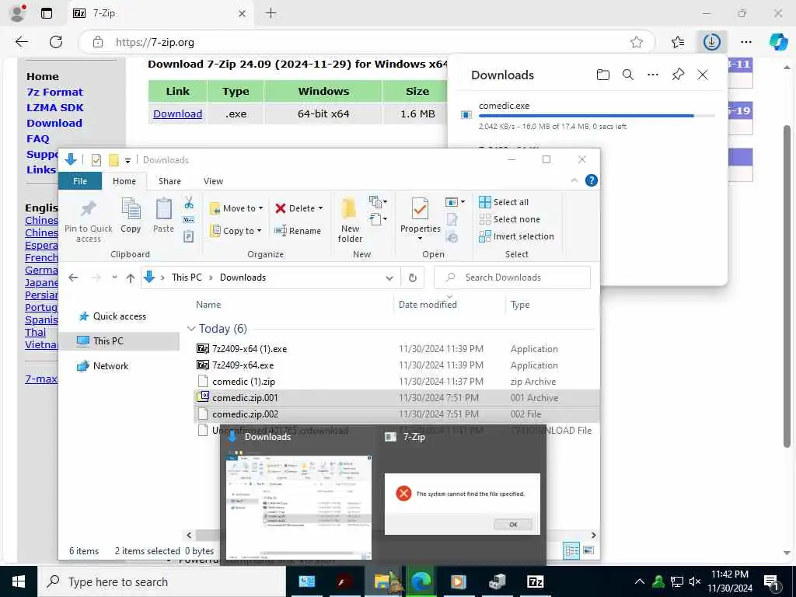
Task: Expand the Easy access dropdown
Action: [x=379, y=219]
